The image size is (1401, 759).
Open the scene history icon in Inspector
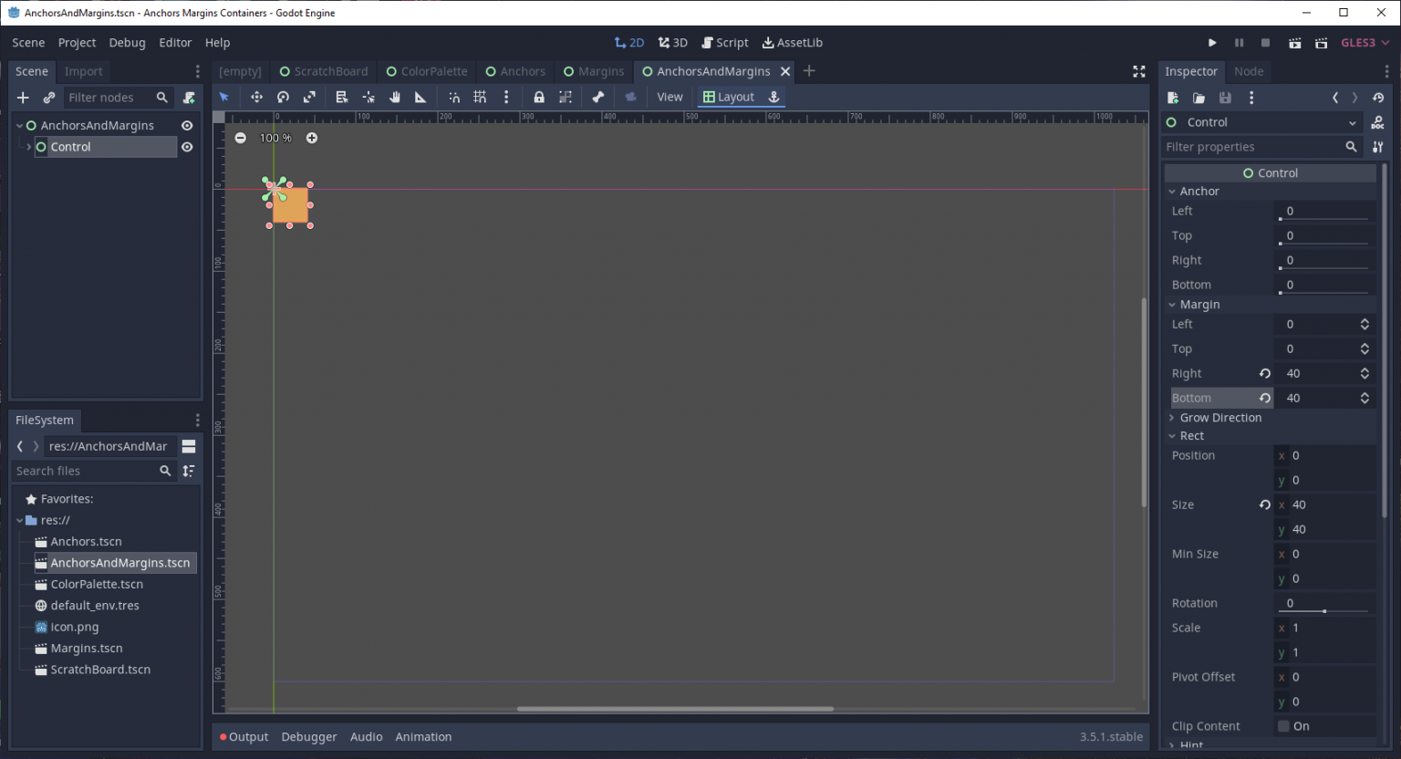pos(1378,98)
